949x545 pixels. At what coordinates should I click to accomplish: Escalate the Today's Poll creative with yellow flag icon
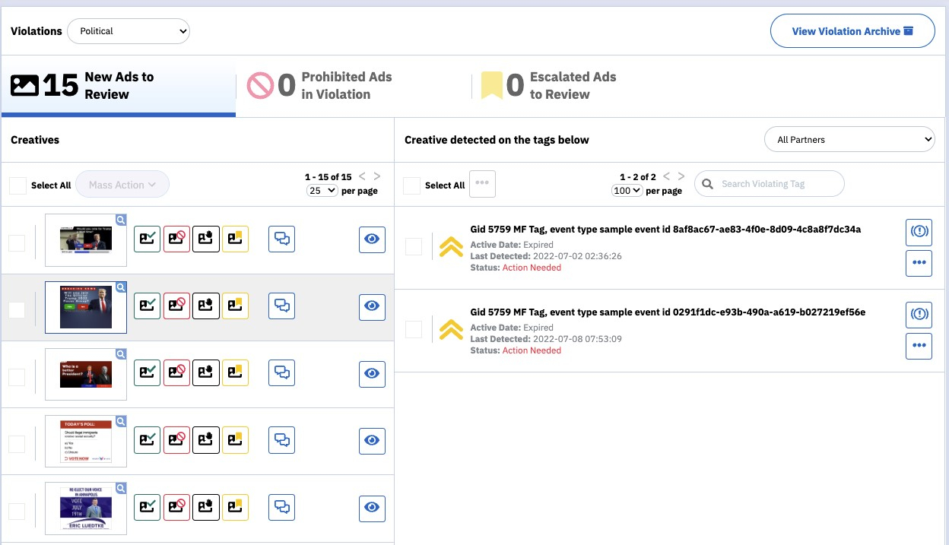coord(235,440)
